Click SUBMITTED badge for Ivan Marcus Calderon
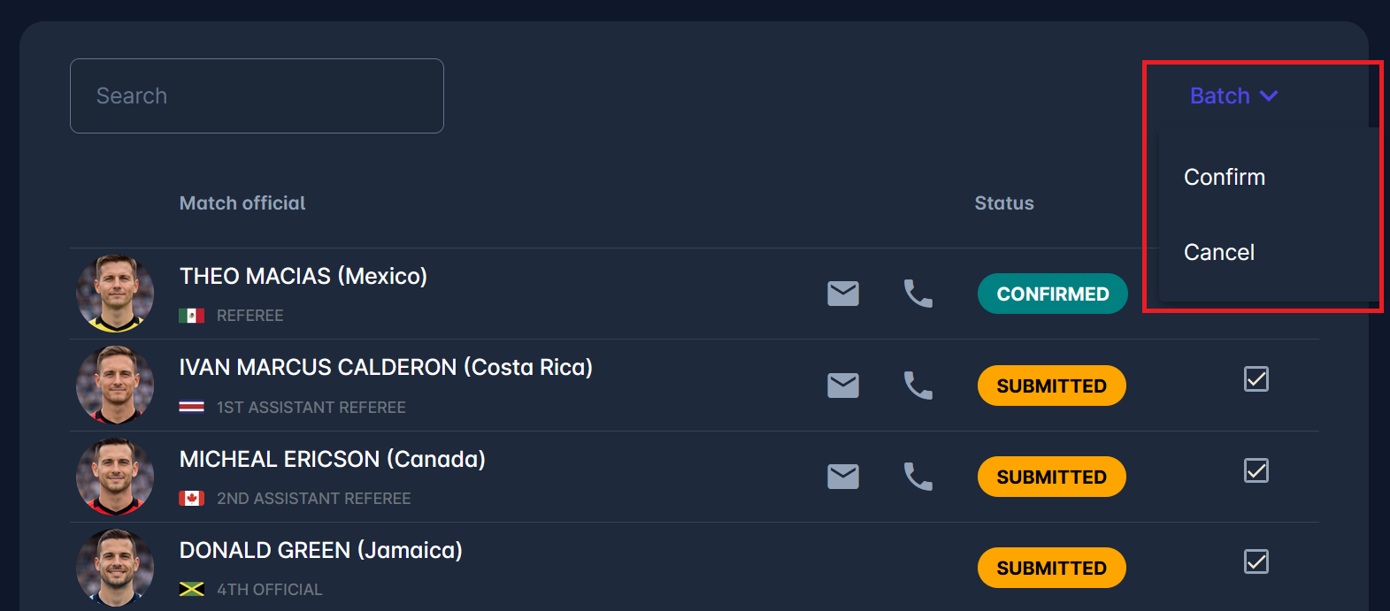This screenshot has width=1390, height=611. 1051,386
